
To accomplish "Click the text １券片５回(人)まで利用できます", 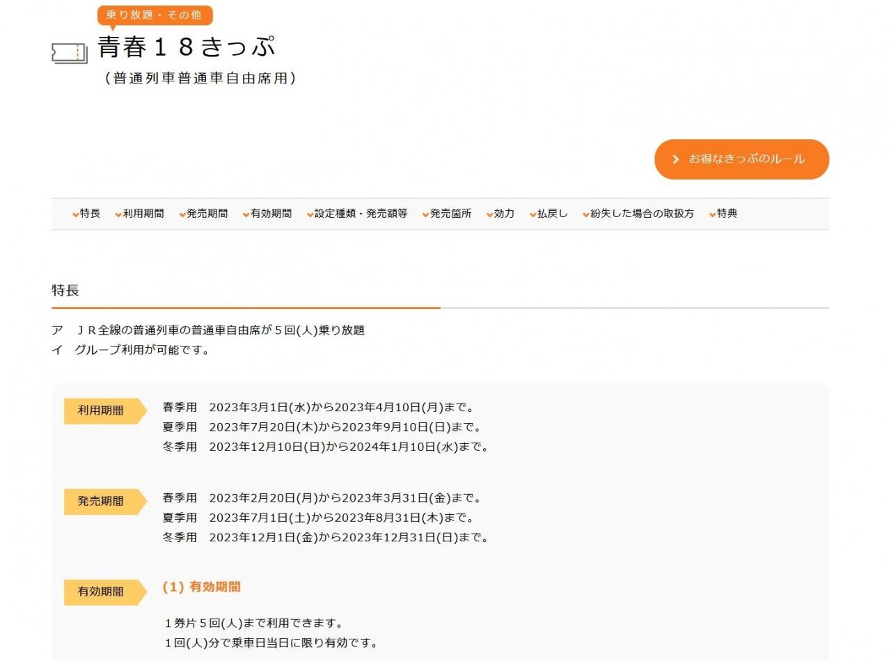I will point(254,623).
